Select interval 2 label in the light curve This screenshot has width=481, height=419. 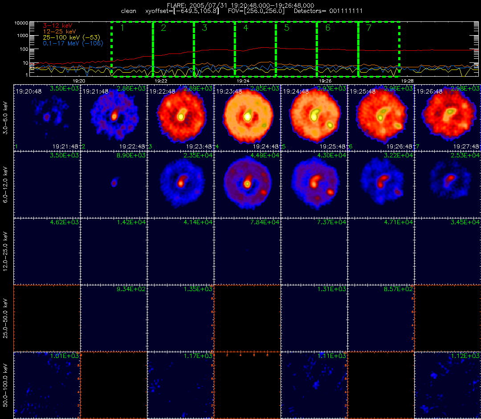coord(163,28)
